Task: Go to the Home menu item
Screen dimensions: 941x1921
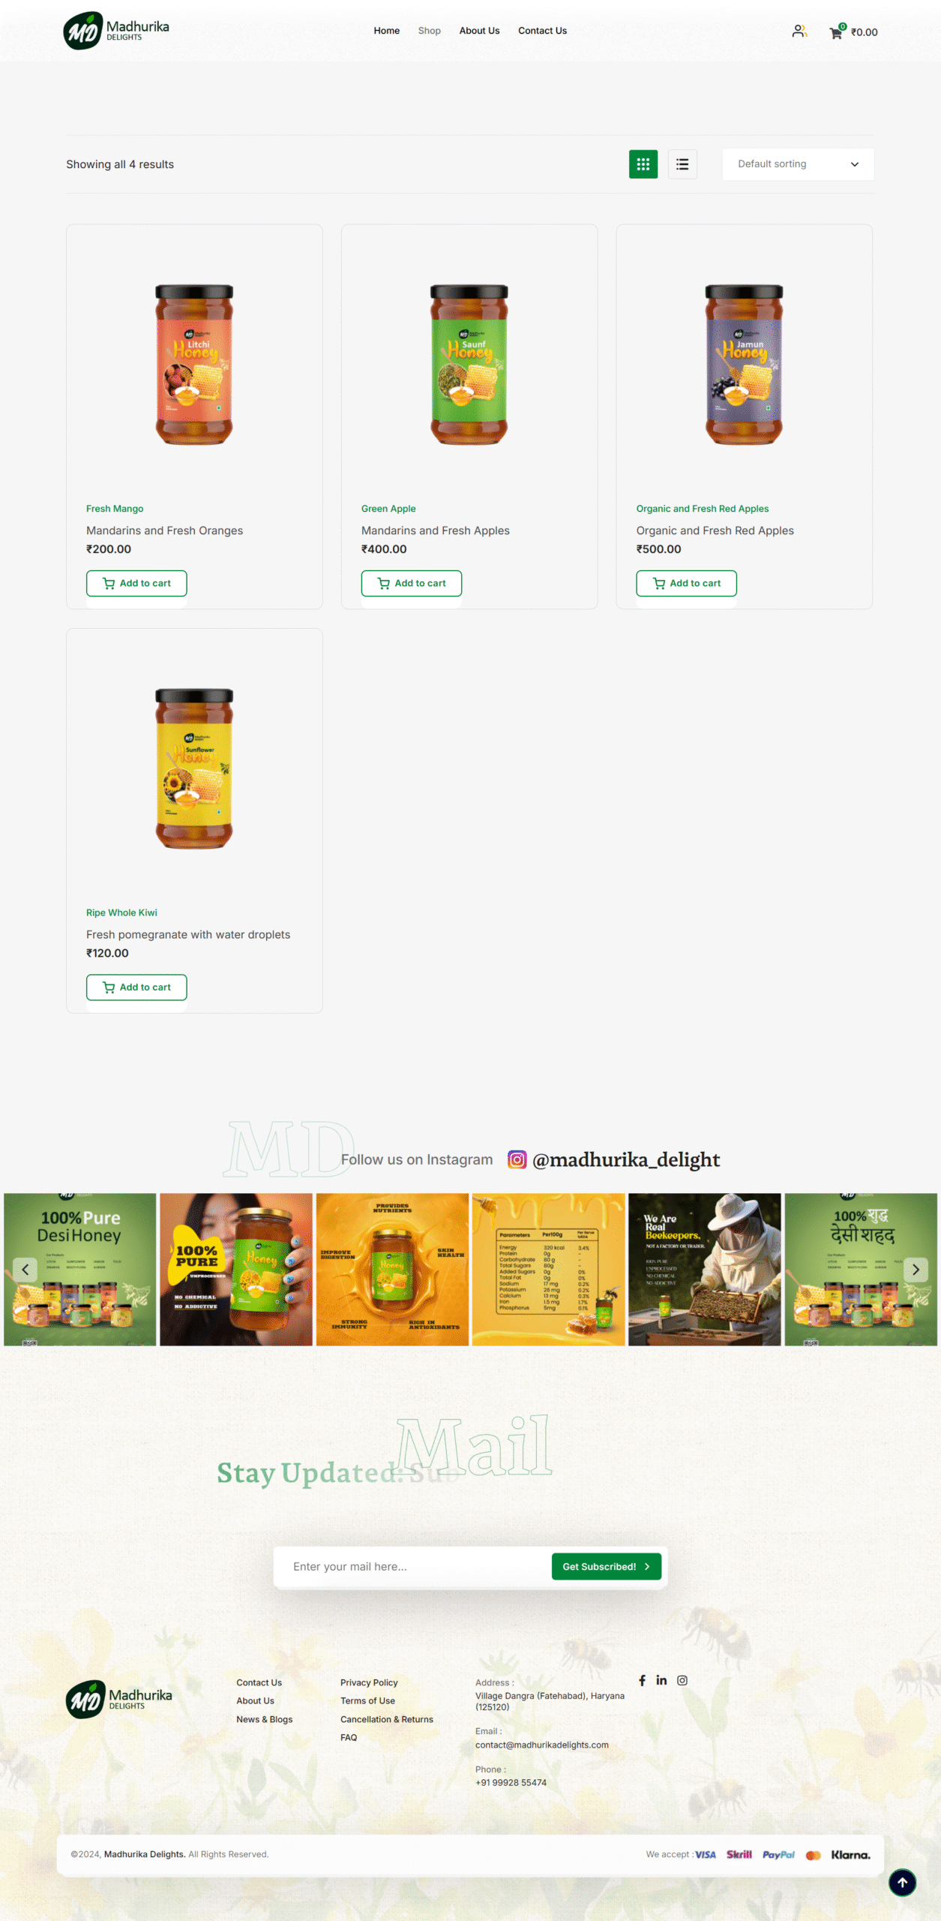Action: 386,31
